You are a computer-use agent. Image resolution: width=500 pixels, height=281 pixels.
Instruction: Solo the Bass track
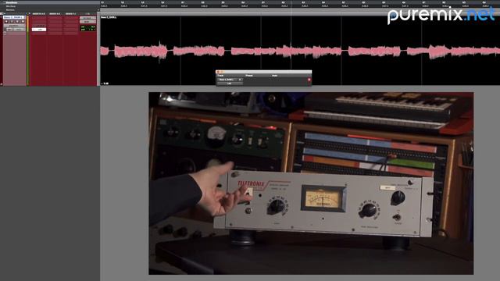pos(17,21)
